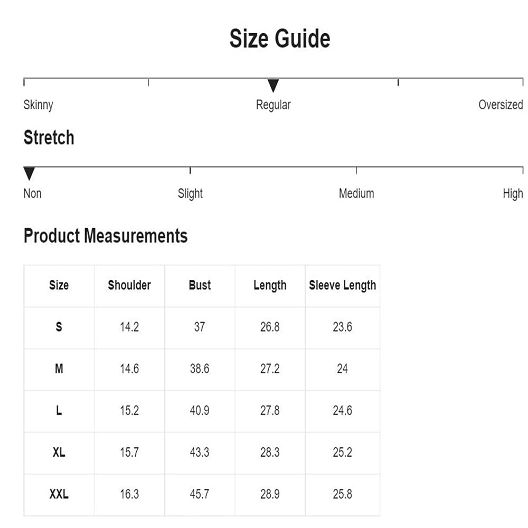Image resolution: width=528 pixels, height=528 pixels.
Task: Click the Size Guide heading
Action: pos(279,39)
